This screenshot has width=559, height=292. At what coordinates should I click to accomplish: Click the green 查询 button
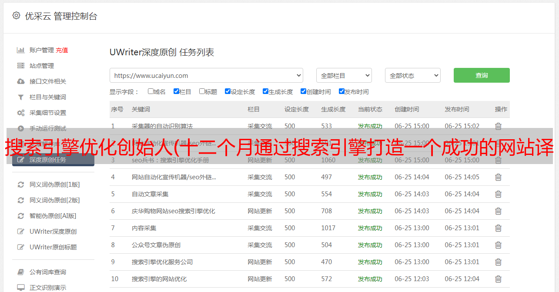click(482, 75)
